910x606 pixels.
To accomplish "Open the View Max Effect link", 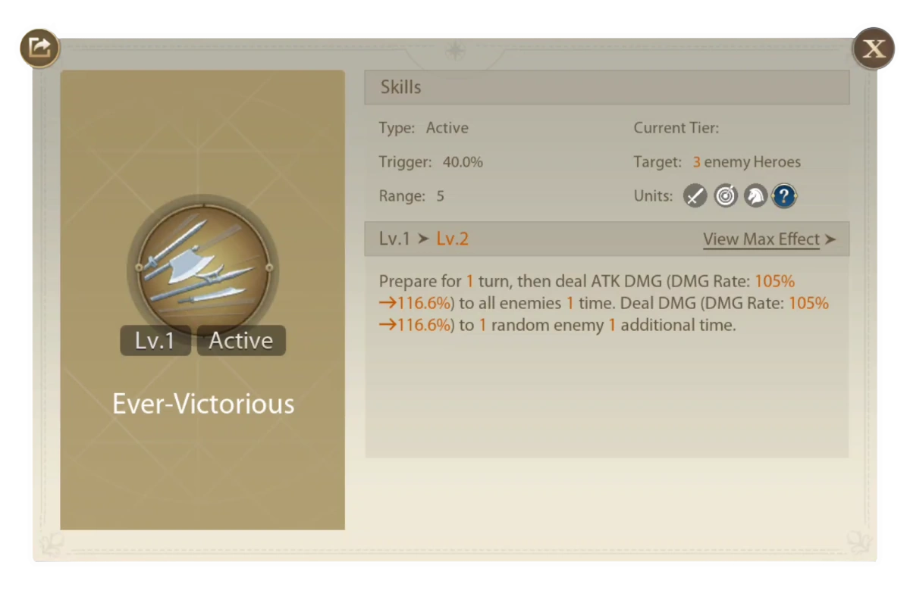I will click(761, 239).
